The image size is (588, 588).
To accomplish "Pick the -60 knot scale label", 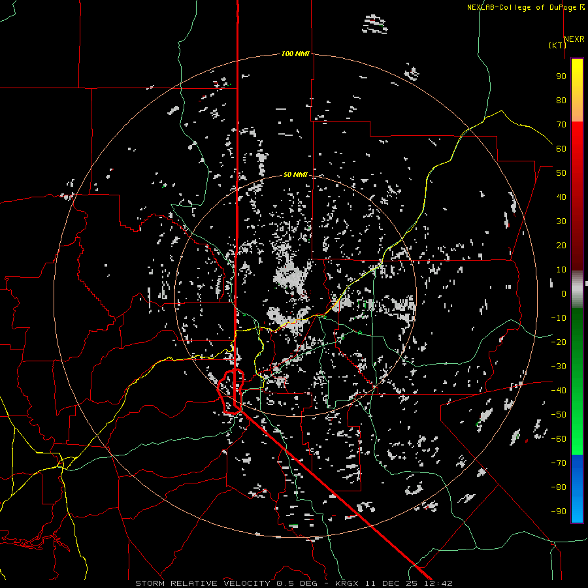I will click(559, 439).
